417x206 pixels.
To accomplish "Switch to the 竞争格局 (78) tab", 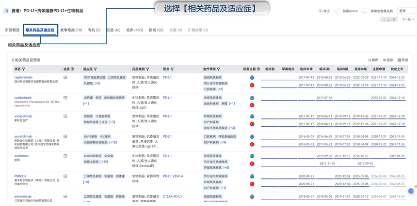I will click(x=71, y=30).
